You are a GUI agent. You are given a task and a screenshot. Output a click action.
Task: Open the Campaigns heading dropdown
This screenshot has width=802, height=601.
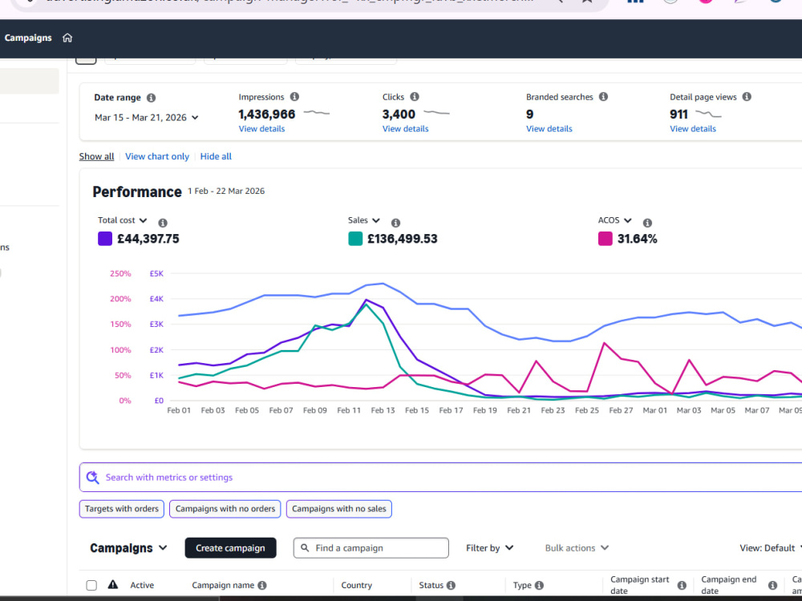click(128, 548)
